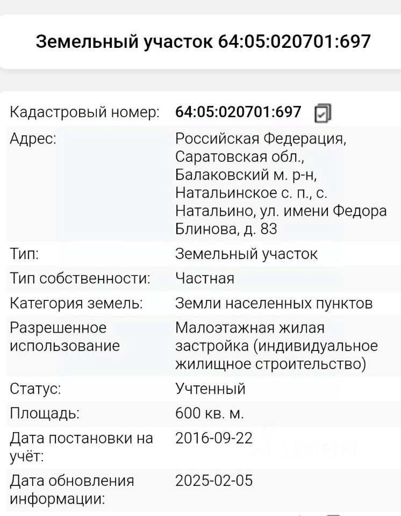Select the 600 кв. м. area value
The image size is (401, 516).
[210, 413]
